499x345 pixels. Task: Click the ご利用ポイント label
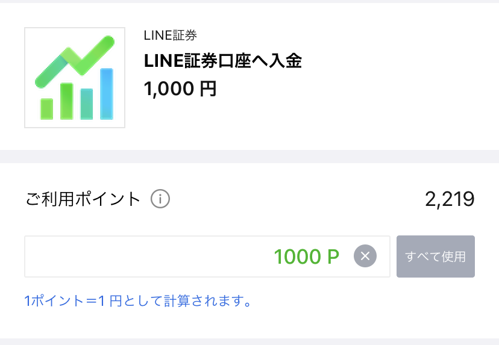(83, 199)
